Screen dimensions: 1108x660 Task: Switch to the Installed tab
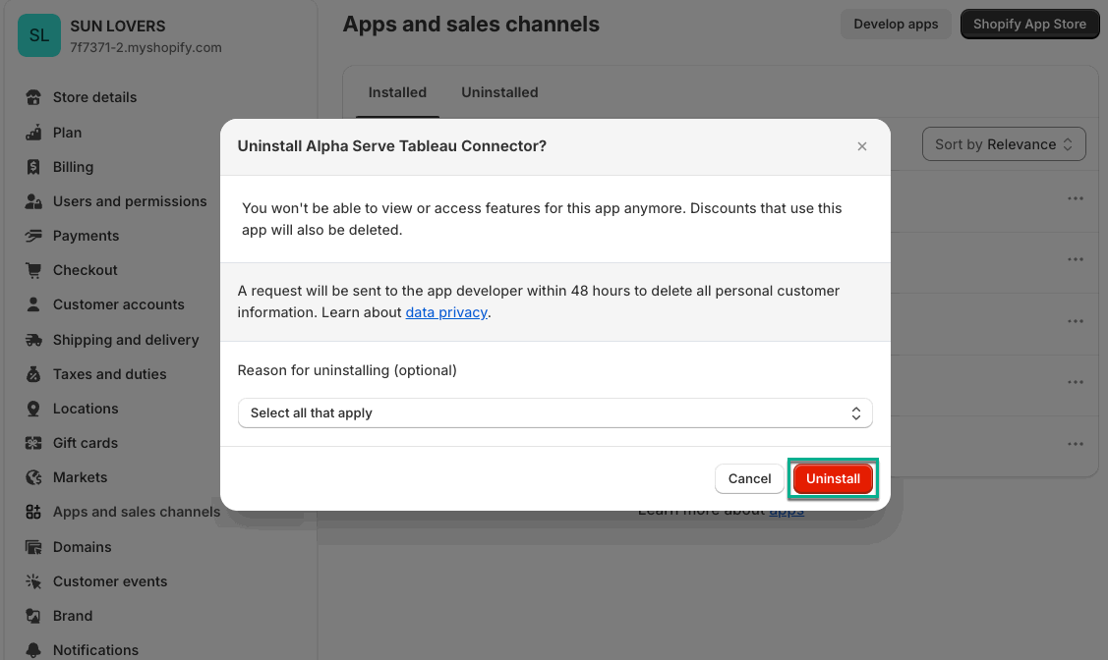pyautogui.click(x=397, y=92)
